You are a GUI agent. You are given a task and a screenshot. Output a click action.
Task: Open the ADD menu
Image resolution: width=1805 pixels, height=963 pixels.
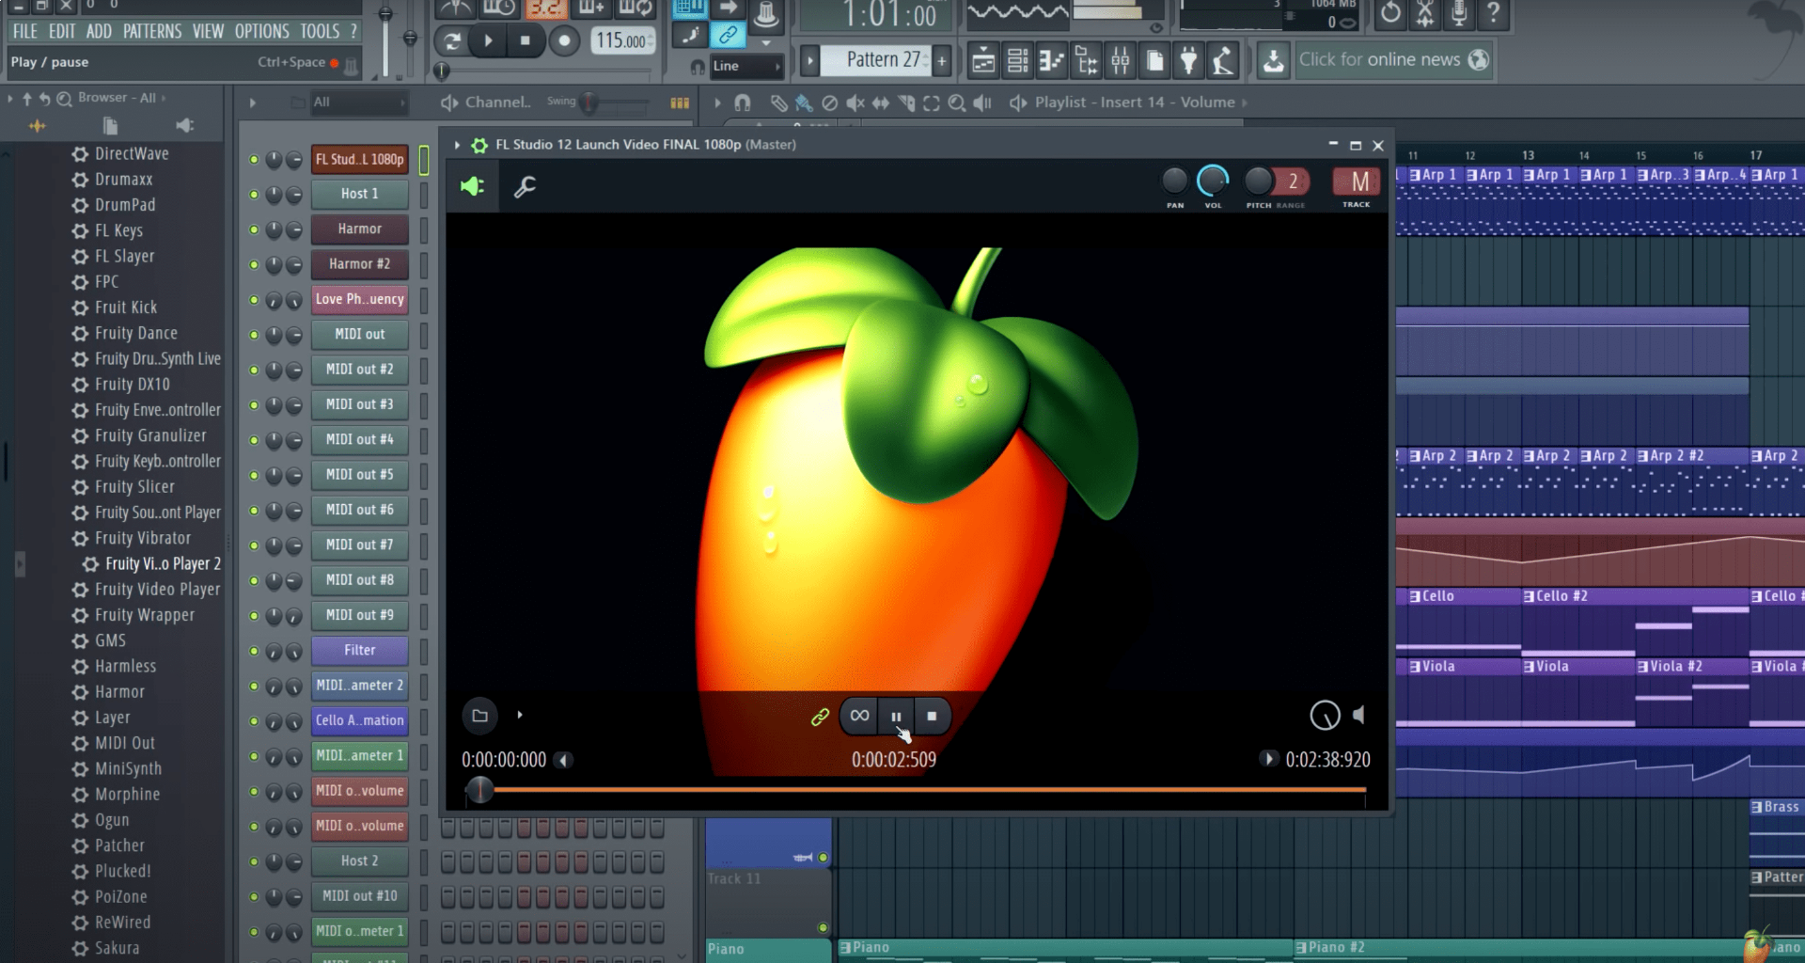tap(99, 32)
